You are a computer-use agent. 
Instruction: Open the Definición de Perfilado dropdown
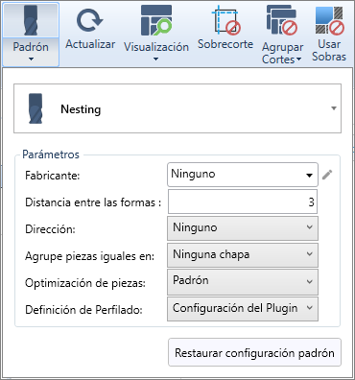(x=243, y=309)
